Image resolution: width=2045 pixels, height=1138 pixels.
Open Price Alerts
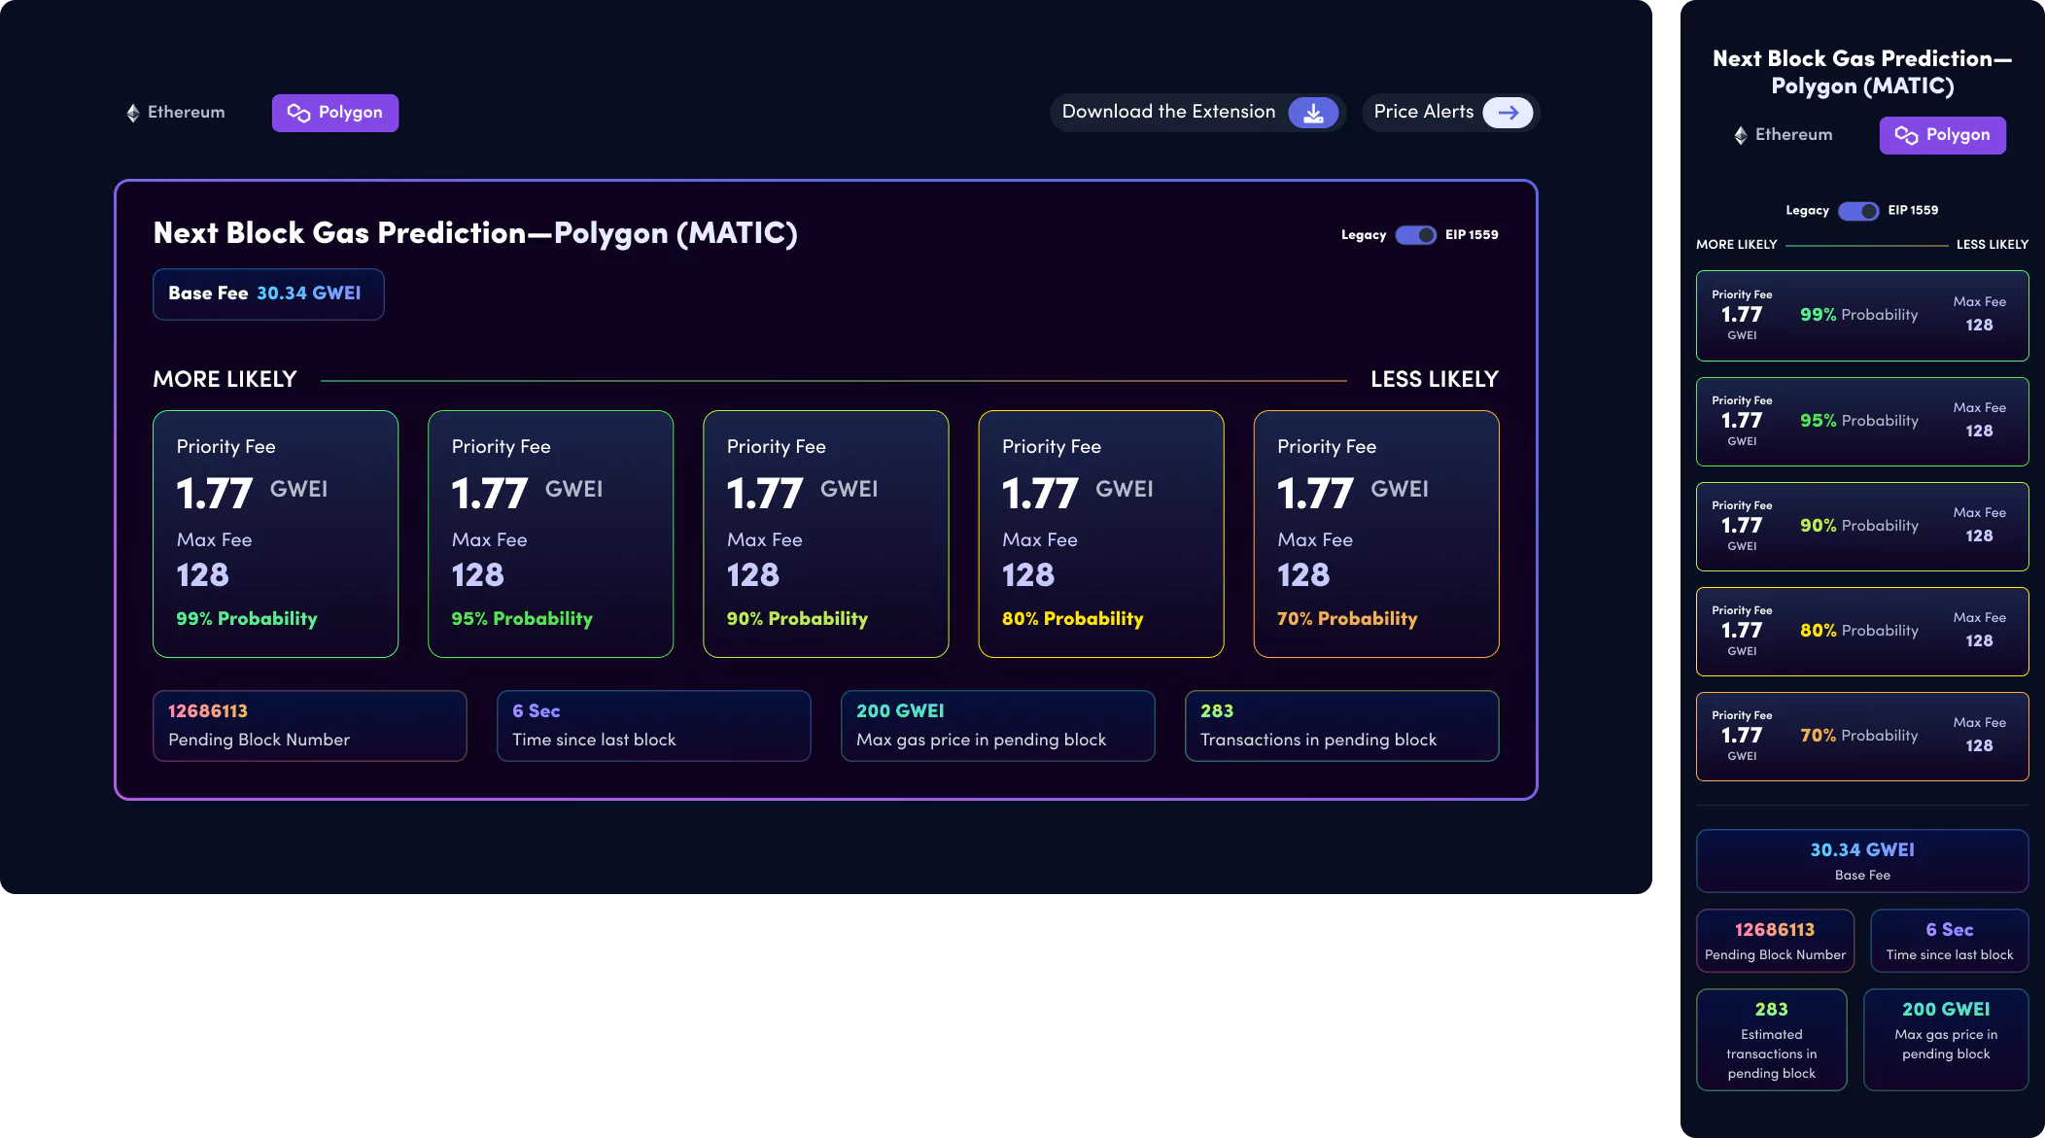[1451, 113]
